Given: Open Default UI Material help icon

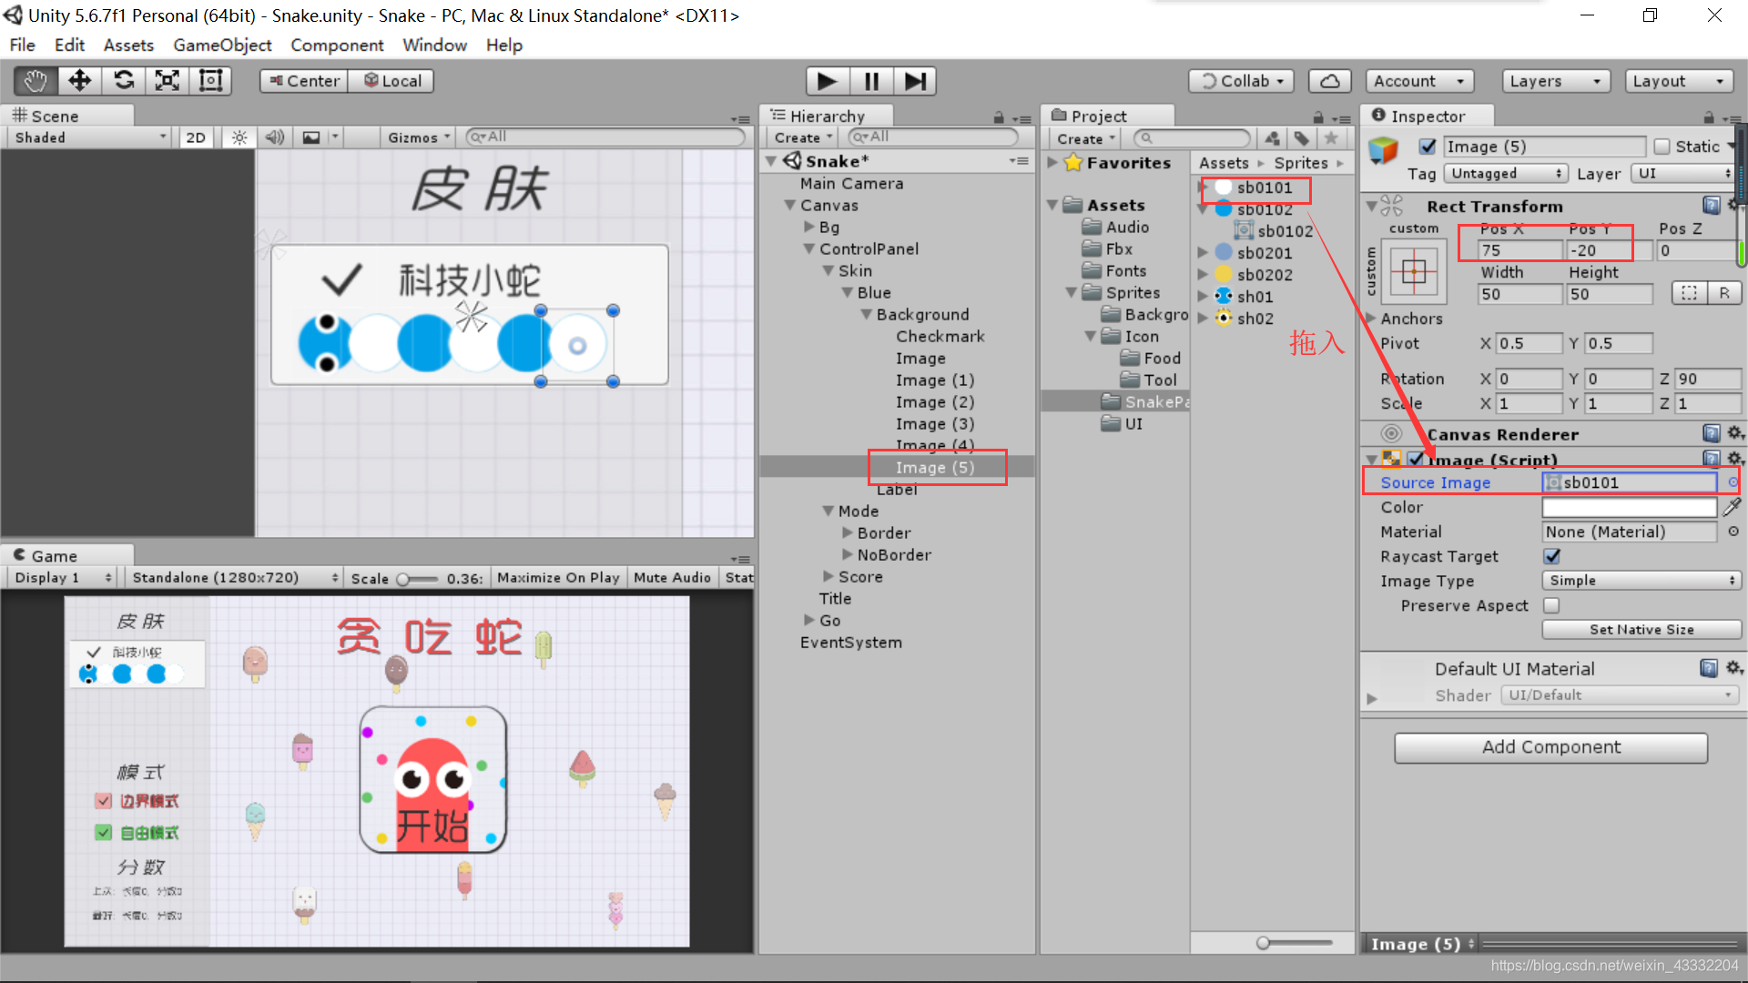Looking at the screenshot, I should [x=1709, y=668].
